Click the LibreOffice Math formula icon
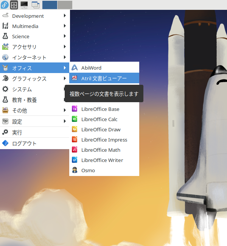Viewport: 227px width, 246px height. (x=75, y=149)
